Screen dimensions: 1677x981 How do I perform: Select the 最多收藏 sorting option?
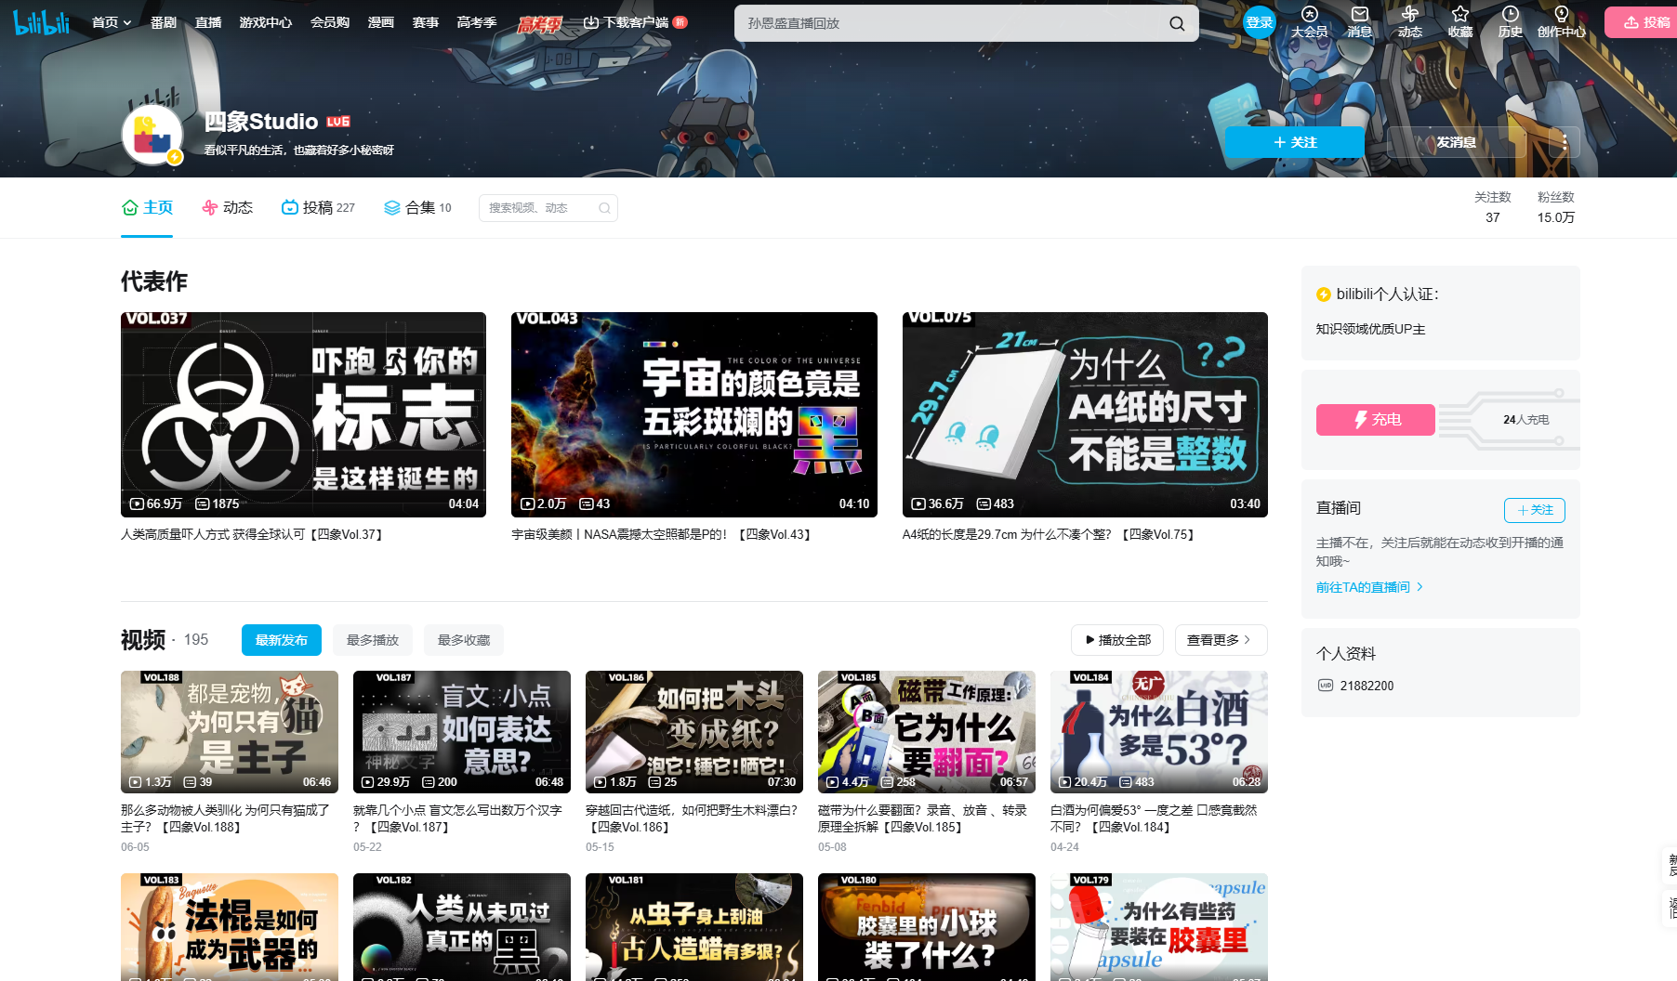coord(463,640)
